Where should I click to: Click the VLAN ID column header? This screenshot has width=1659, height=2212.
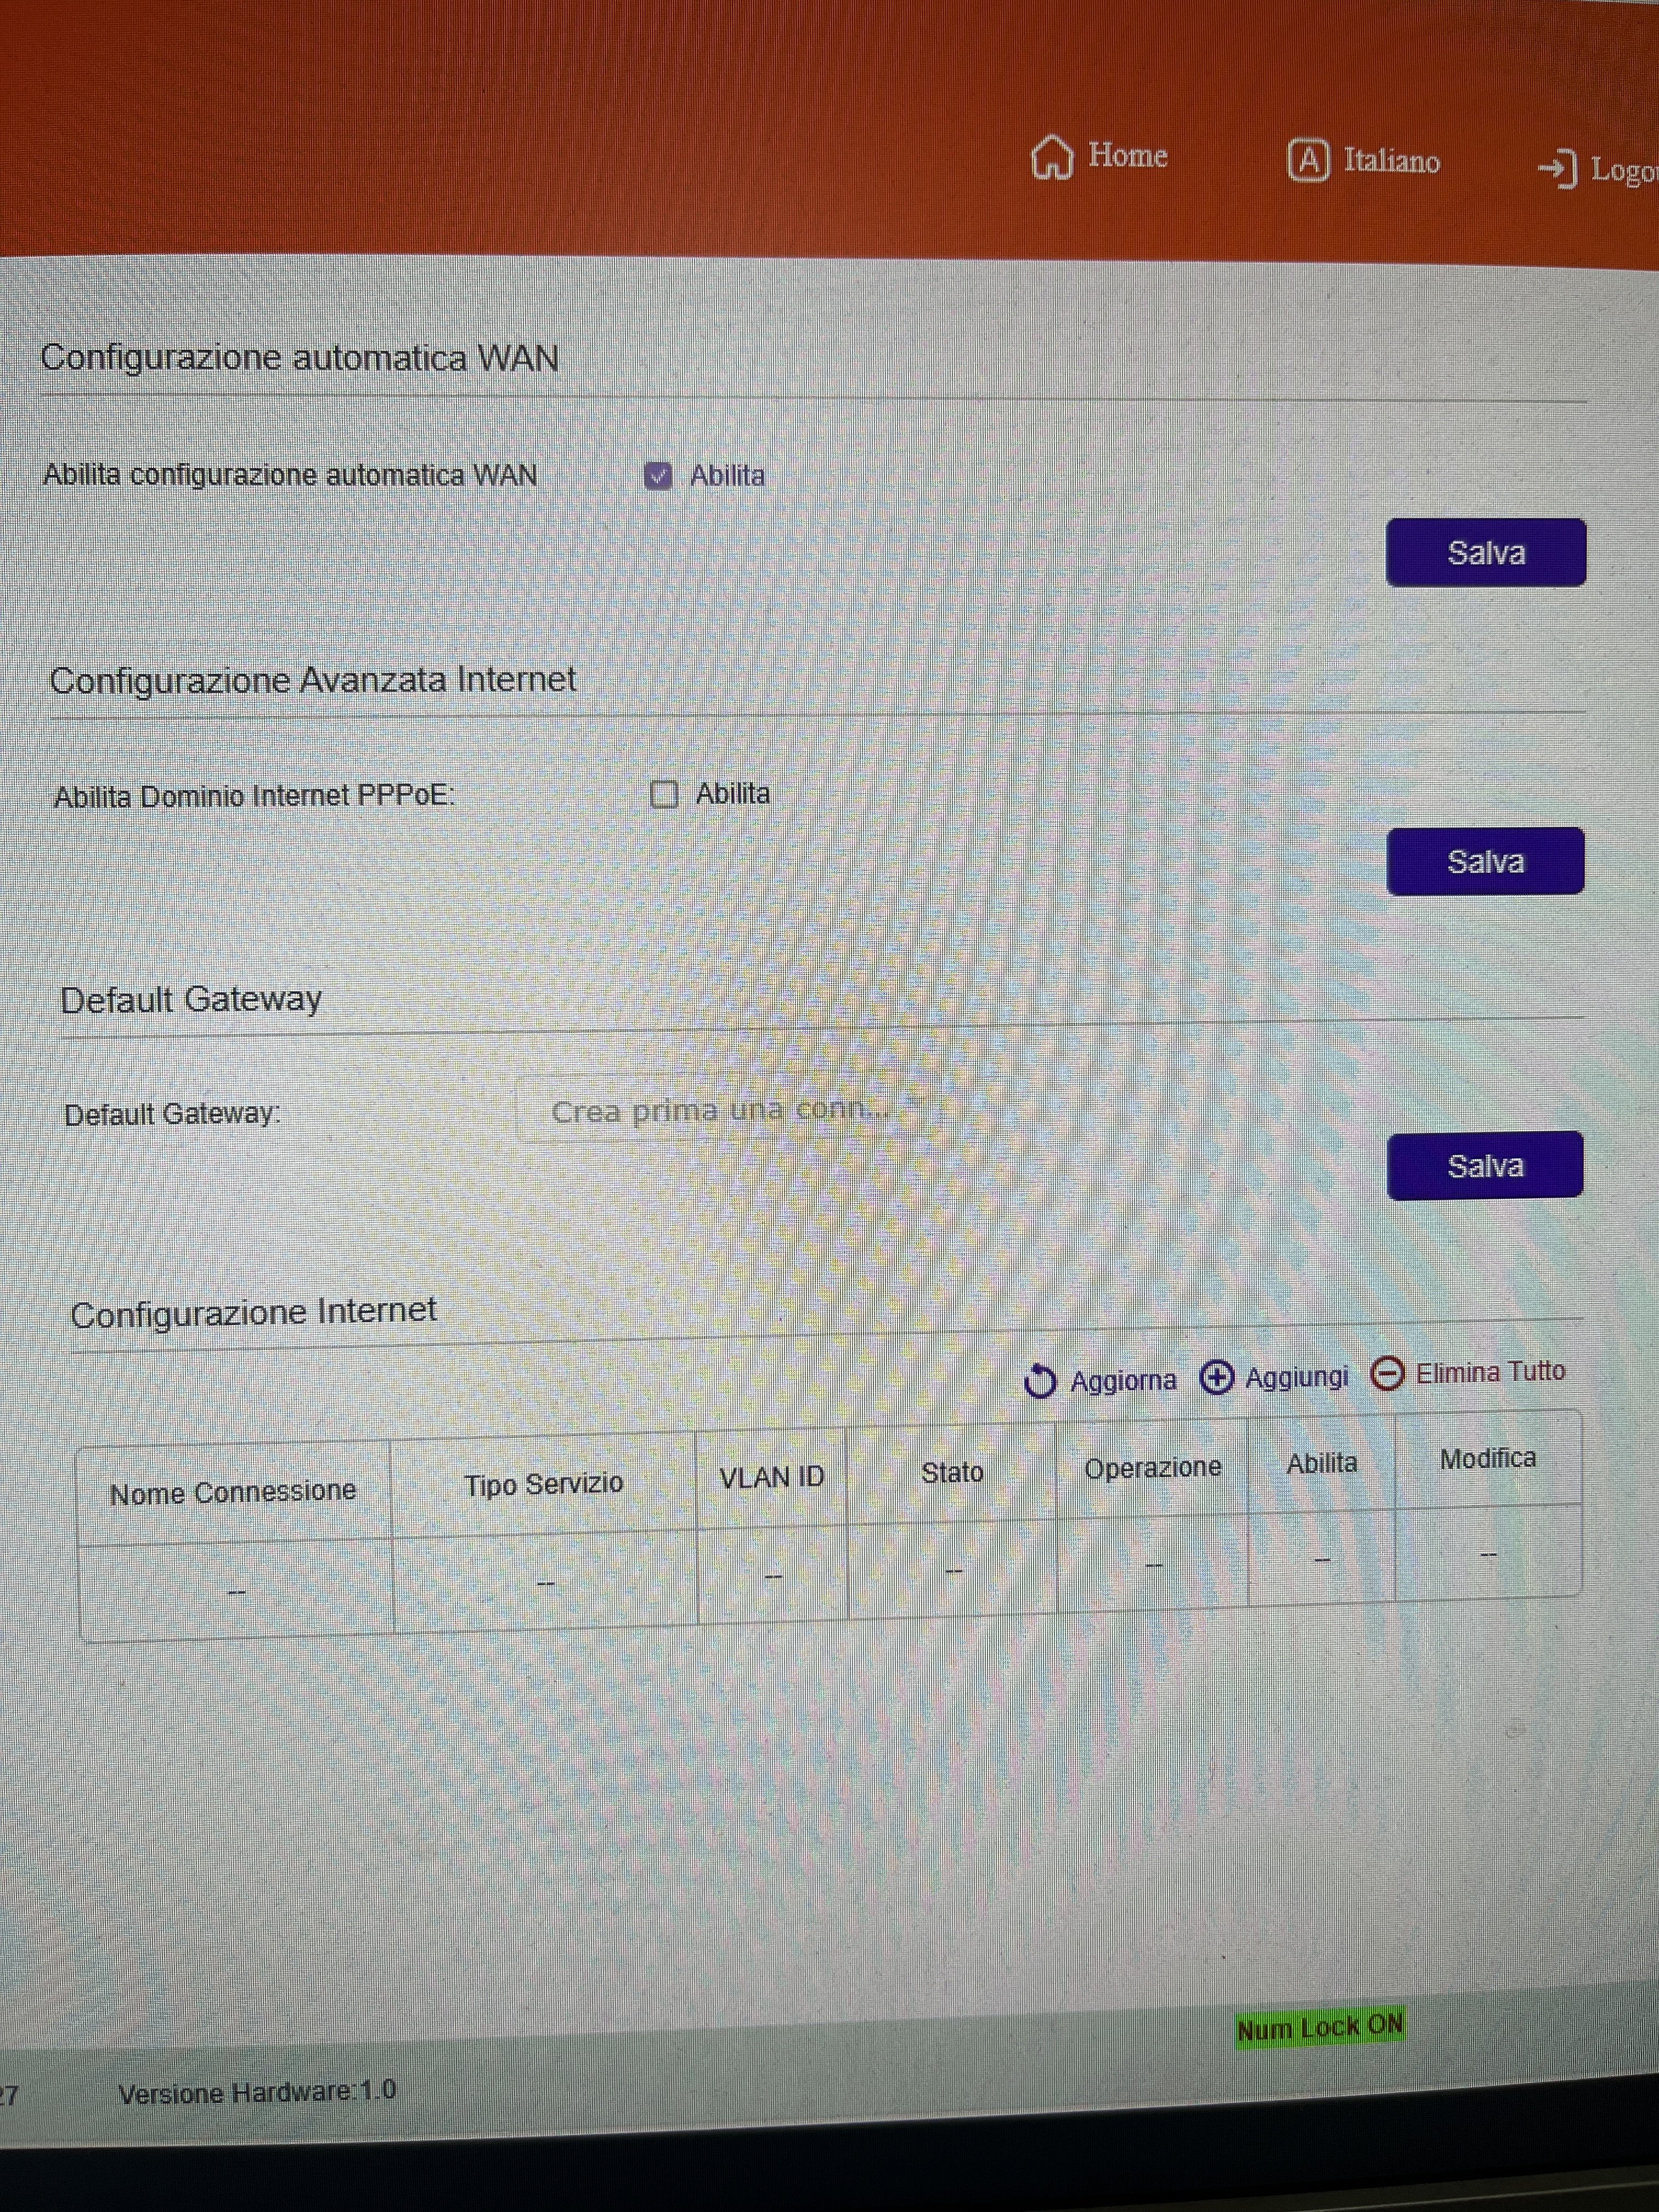coord(772,1477)
